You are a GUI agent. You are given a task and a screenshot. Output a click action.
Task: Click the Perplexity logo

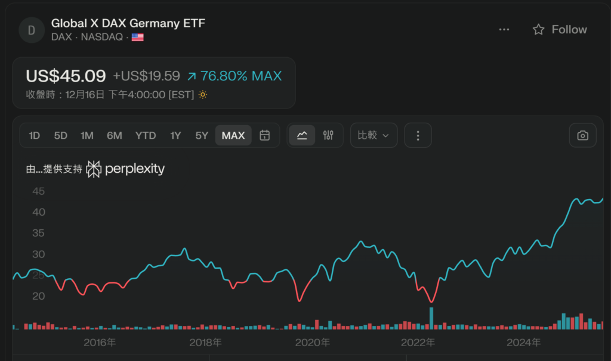pyautogui.click(x=125, y=169)
